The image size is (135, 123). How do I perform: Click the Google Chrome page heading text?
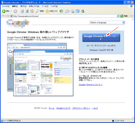pos(38,32)
